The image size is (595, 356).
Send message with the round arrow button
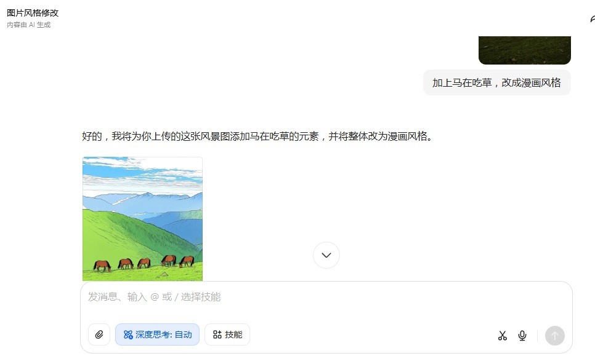click(555, 336)
